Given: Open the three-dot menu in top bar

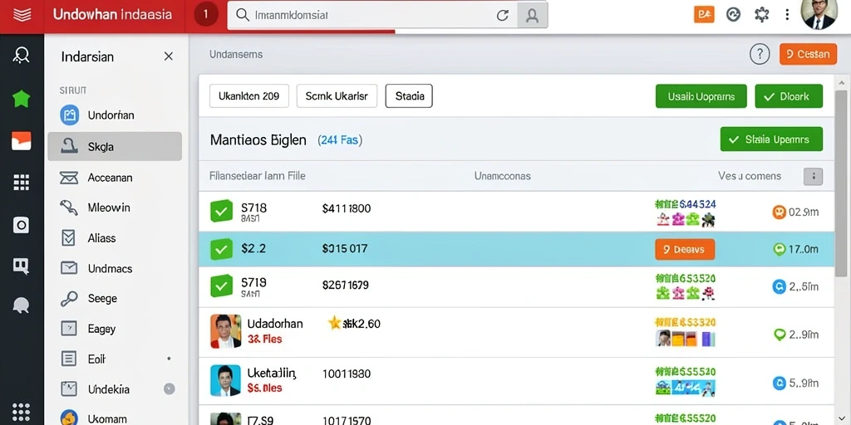Looking at the screenshot, I should 787,15.
